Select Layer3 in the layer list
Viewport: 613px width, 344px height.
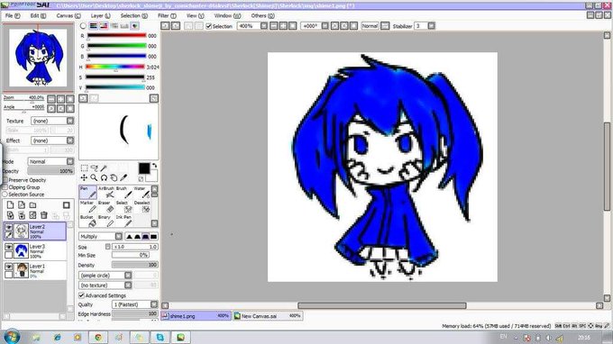pyautogui.click(x=35, y=250)
